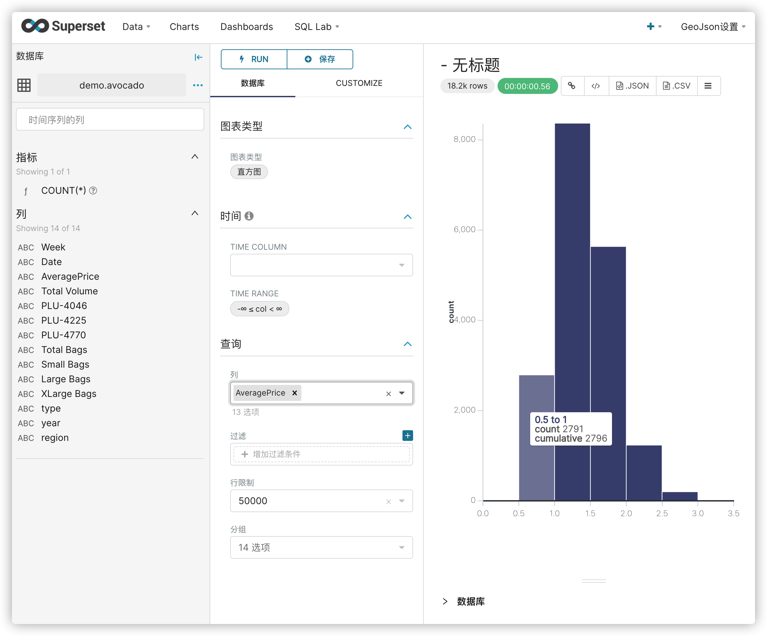Open the demo.avocado datasource options ellipsis
Screen dimensions: 767x636
coord(198,85)
